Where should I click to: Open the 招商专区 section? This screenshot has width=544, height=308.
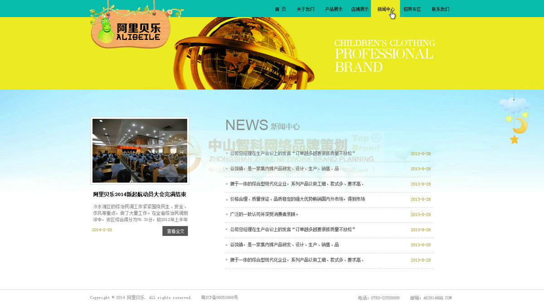(x=412, y=9)
